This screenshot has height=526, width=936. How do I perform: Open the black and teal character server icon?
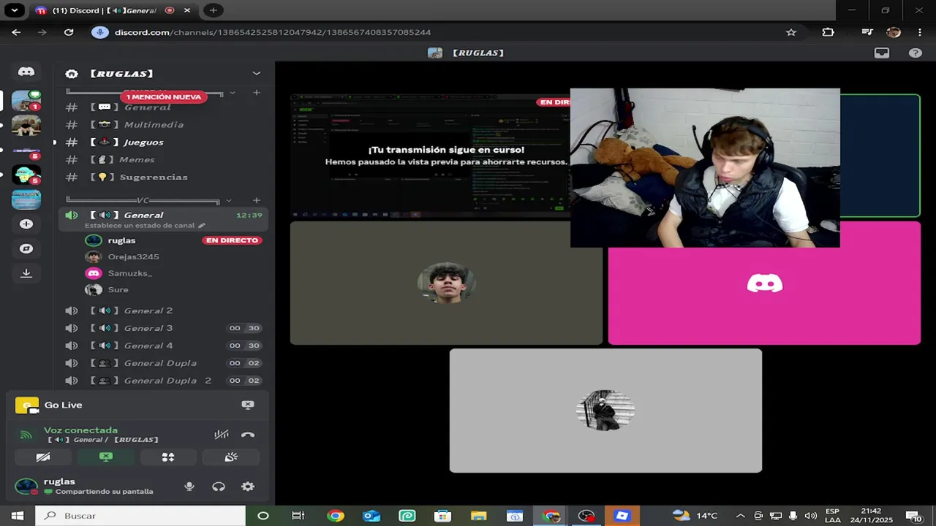pos(26,175)
